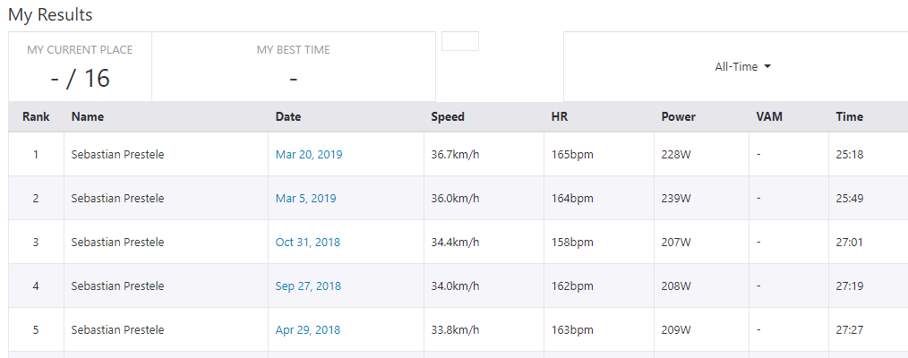This screenshot has height=358, width=908.
Task: Open the Sep 27, 2018 activity link
Action: [308, 286]
